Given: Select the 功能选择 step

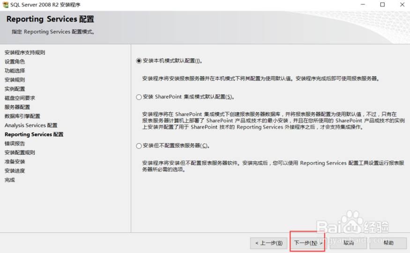Looking at the screenshot, I should [15, 71].
